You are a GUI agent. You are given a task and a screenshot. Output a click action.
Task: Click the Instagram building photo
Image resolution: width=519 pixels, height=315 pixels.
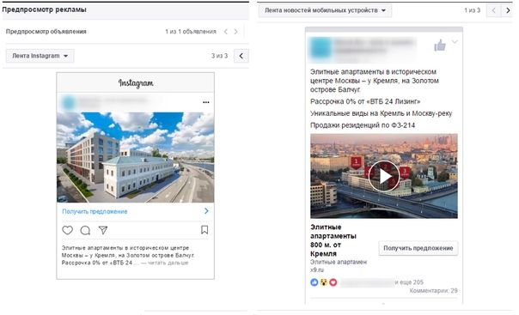pyautogui.click(x=136, y=157)
